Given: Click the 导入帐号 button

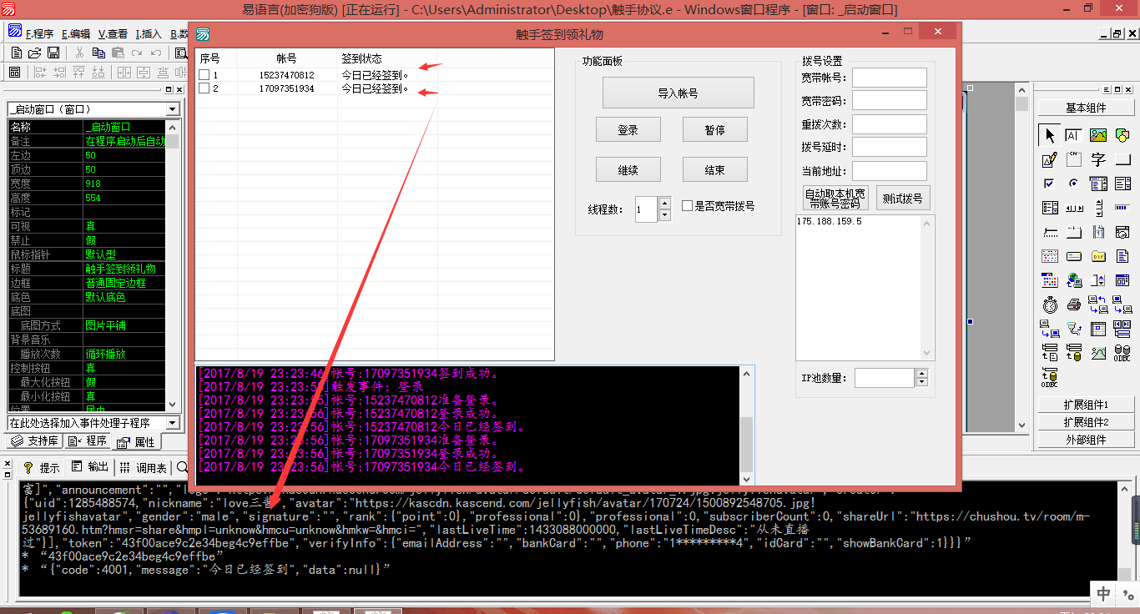Looking at the screenshot, I should 678,93.
